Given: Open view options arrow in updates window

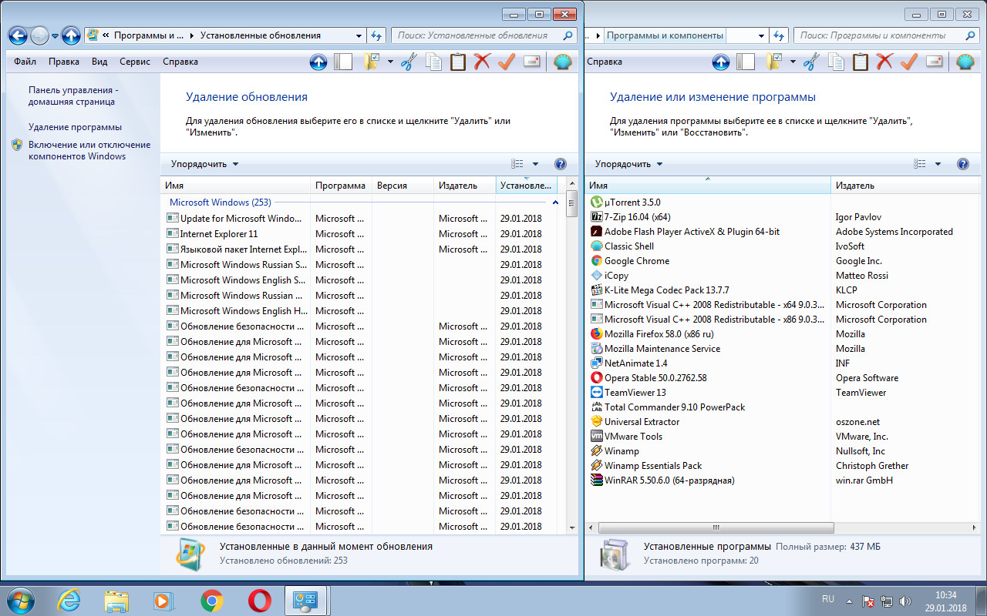Looking at the screenshot, I should click(535, 164).
